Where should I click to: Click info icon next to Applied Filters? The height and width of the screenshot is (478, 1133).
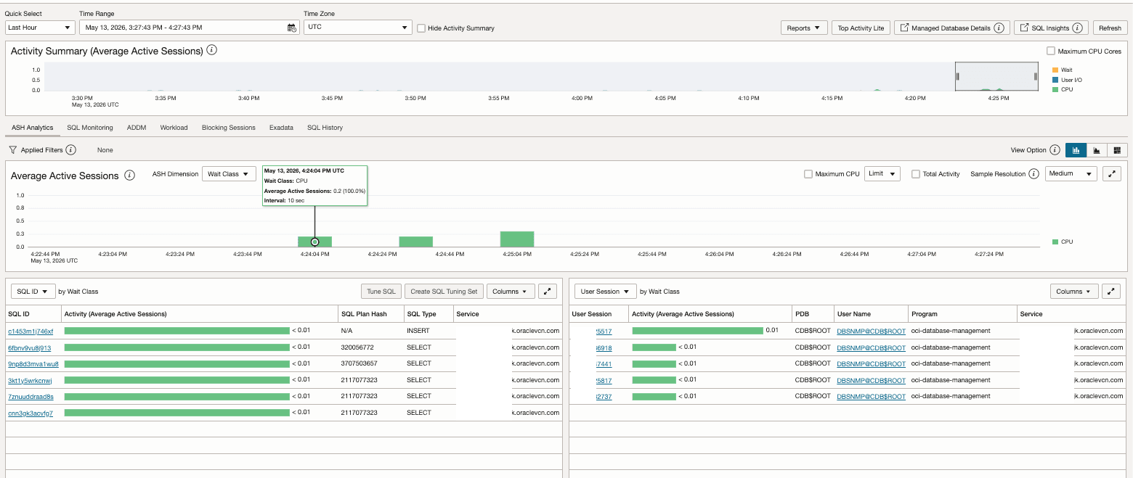point(70,149)
